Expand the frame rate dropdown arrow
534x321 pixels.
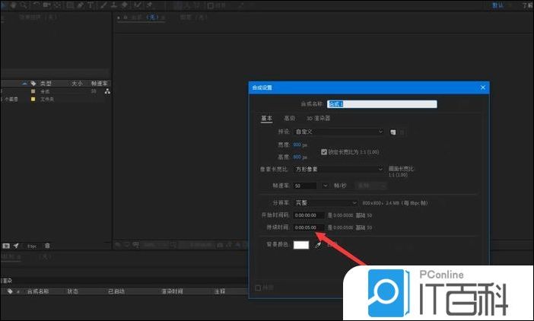pos(326,186)
